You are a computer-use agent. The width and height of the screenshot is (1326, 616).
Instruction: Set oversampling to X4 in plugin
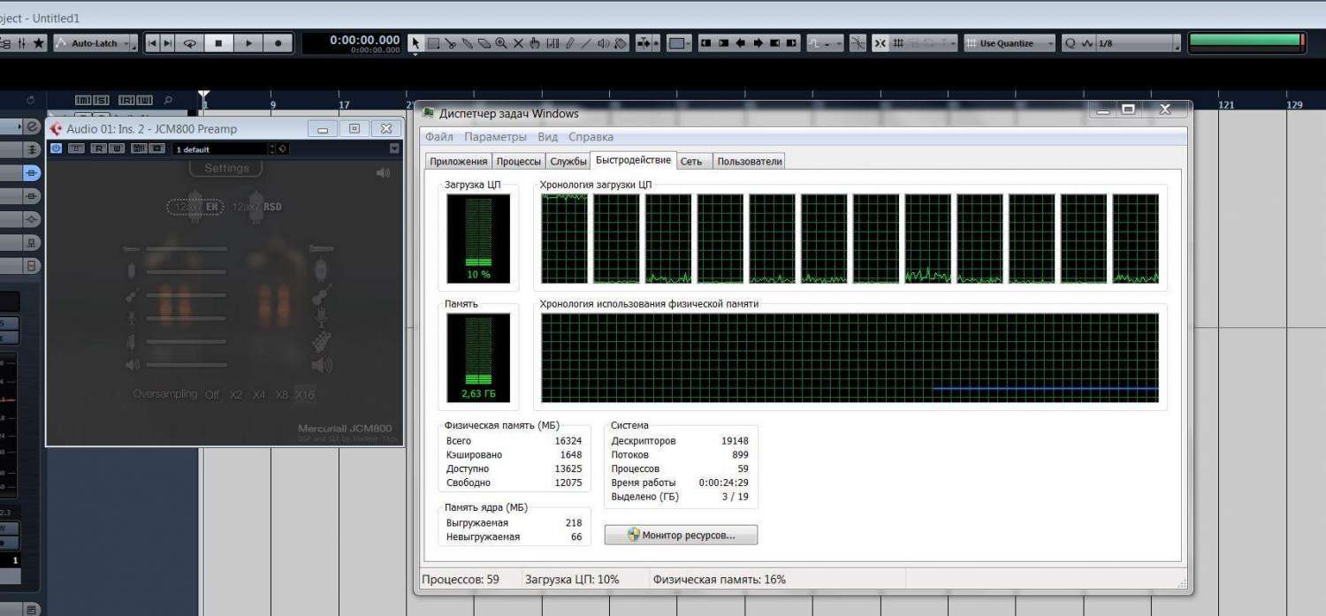(259, 395)
